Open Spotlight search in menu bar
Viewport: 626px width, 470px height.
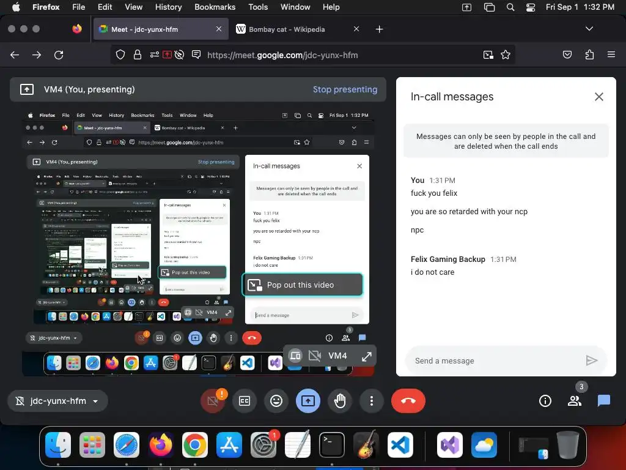510,7
